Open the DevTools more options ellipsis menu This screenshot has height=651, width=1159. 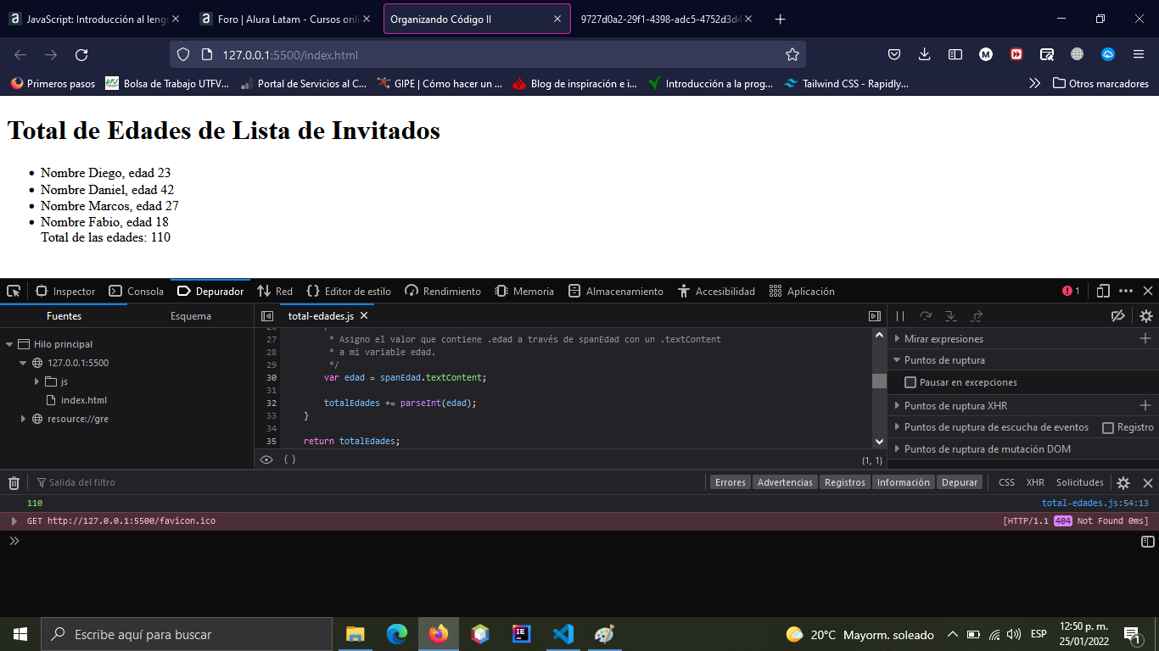click(1126, 291)
